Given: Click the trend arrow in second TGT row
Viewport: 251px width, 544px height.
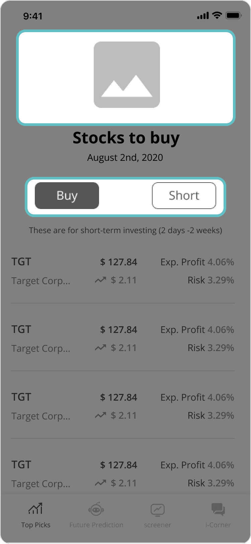Looking at the screenshot, I should point(100,348).
